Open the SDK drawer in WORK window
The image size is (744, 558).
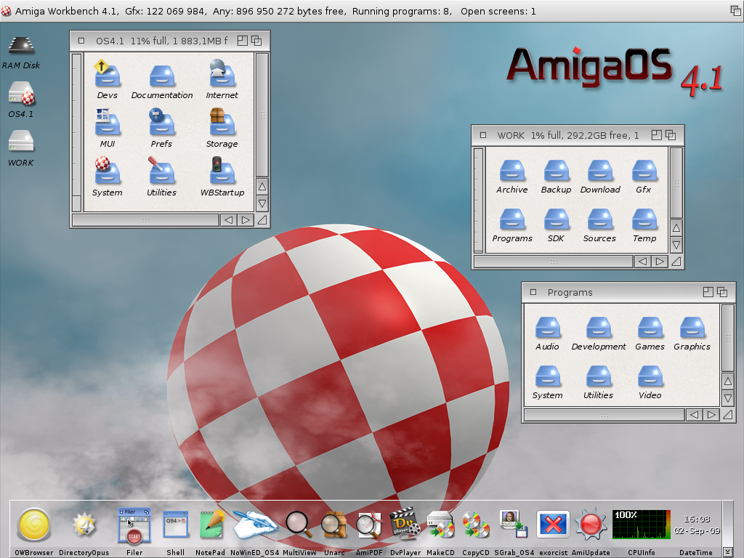(x=556, y=225)
